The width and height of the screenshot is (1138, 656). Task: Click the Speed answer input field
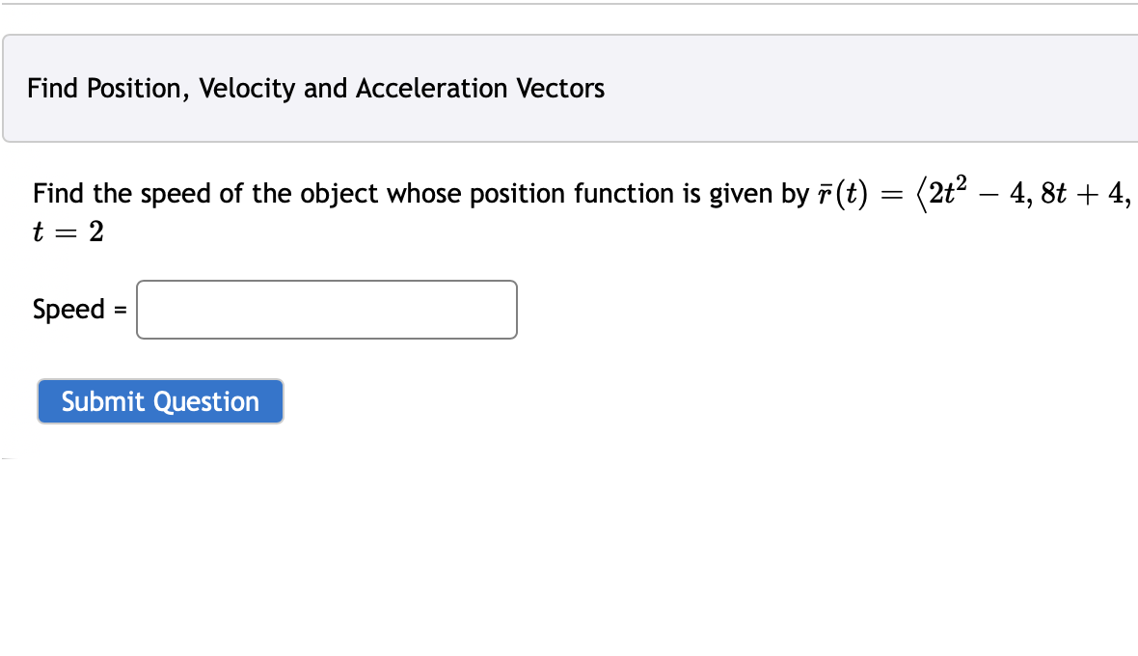[326, 309]
